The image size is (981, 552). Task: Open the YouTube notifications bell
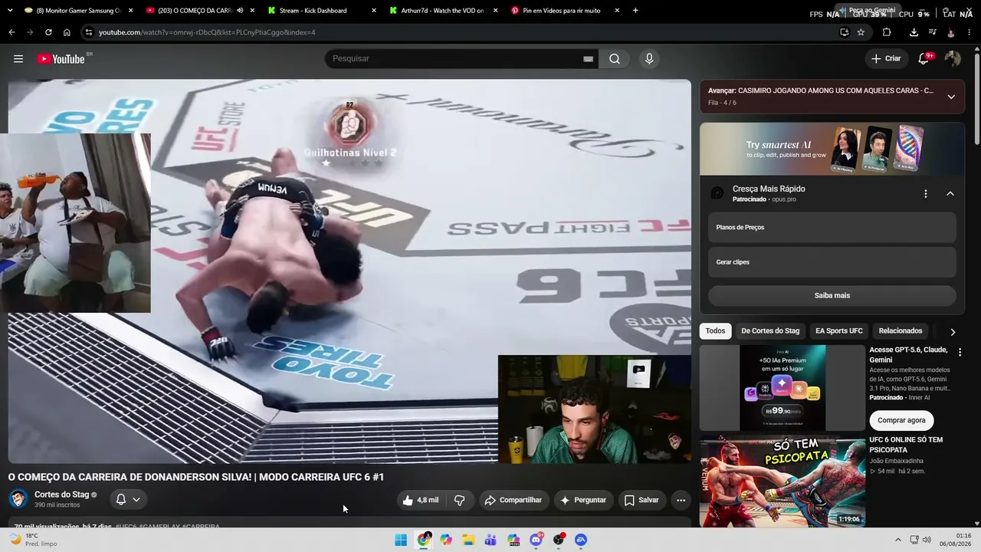point(924,59)
